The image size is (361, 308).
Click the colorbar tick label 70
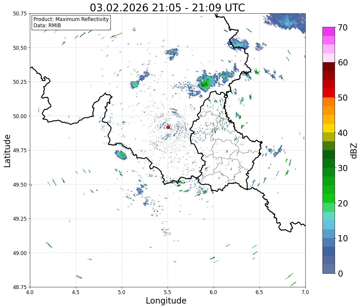click(x=343, y=28)
